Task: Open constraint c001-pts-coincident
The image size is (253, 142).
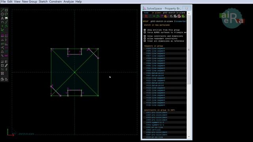Action: click(157, 112)
